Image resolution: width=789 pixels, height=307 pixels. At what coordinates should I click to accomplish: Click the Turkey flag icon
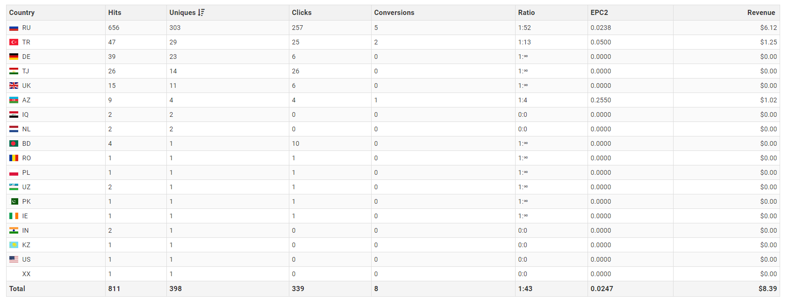coord(14,43)
